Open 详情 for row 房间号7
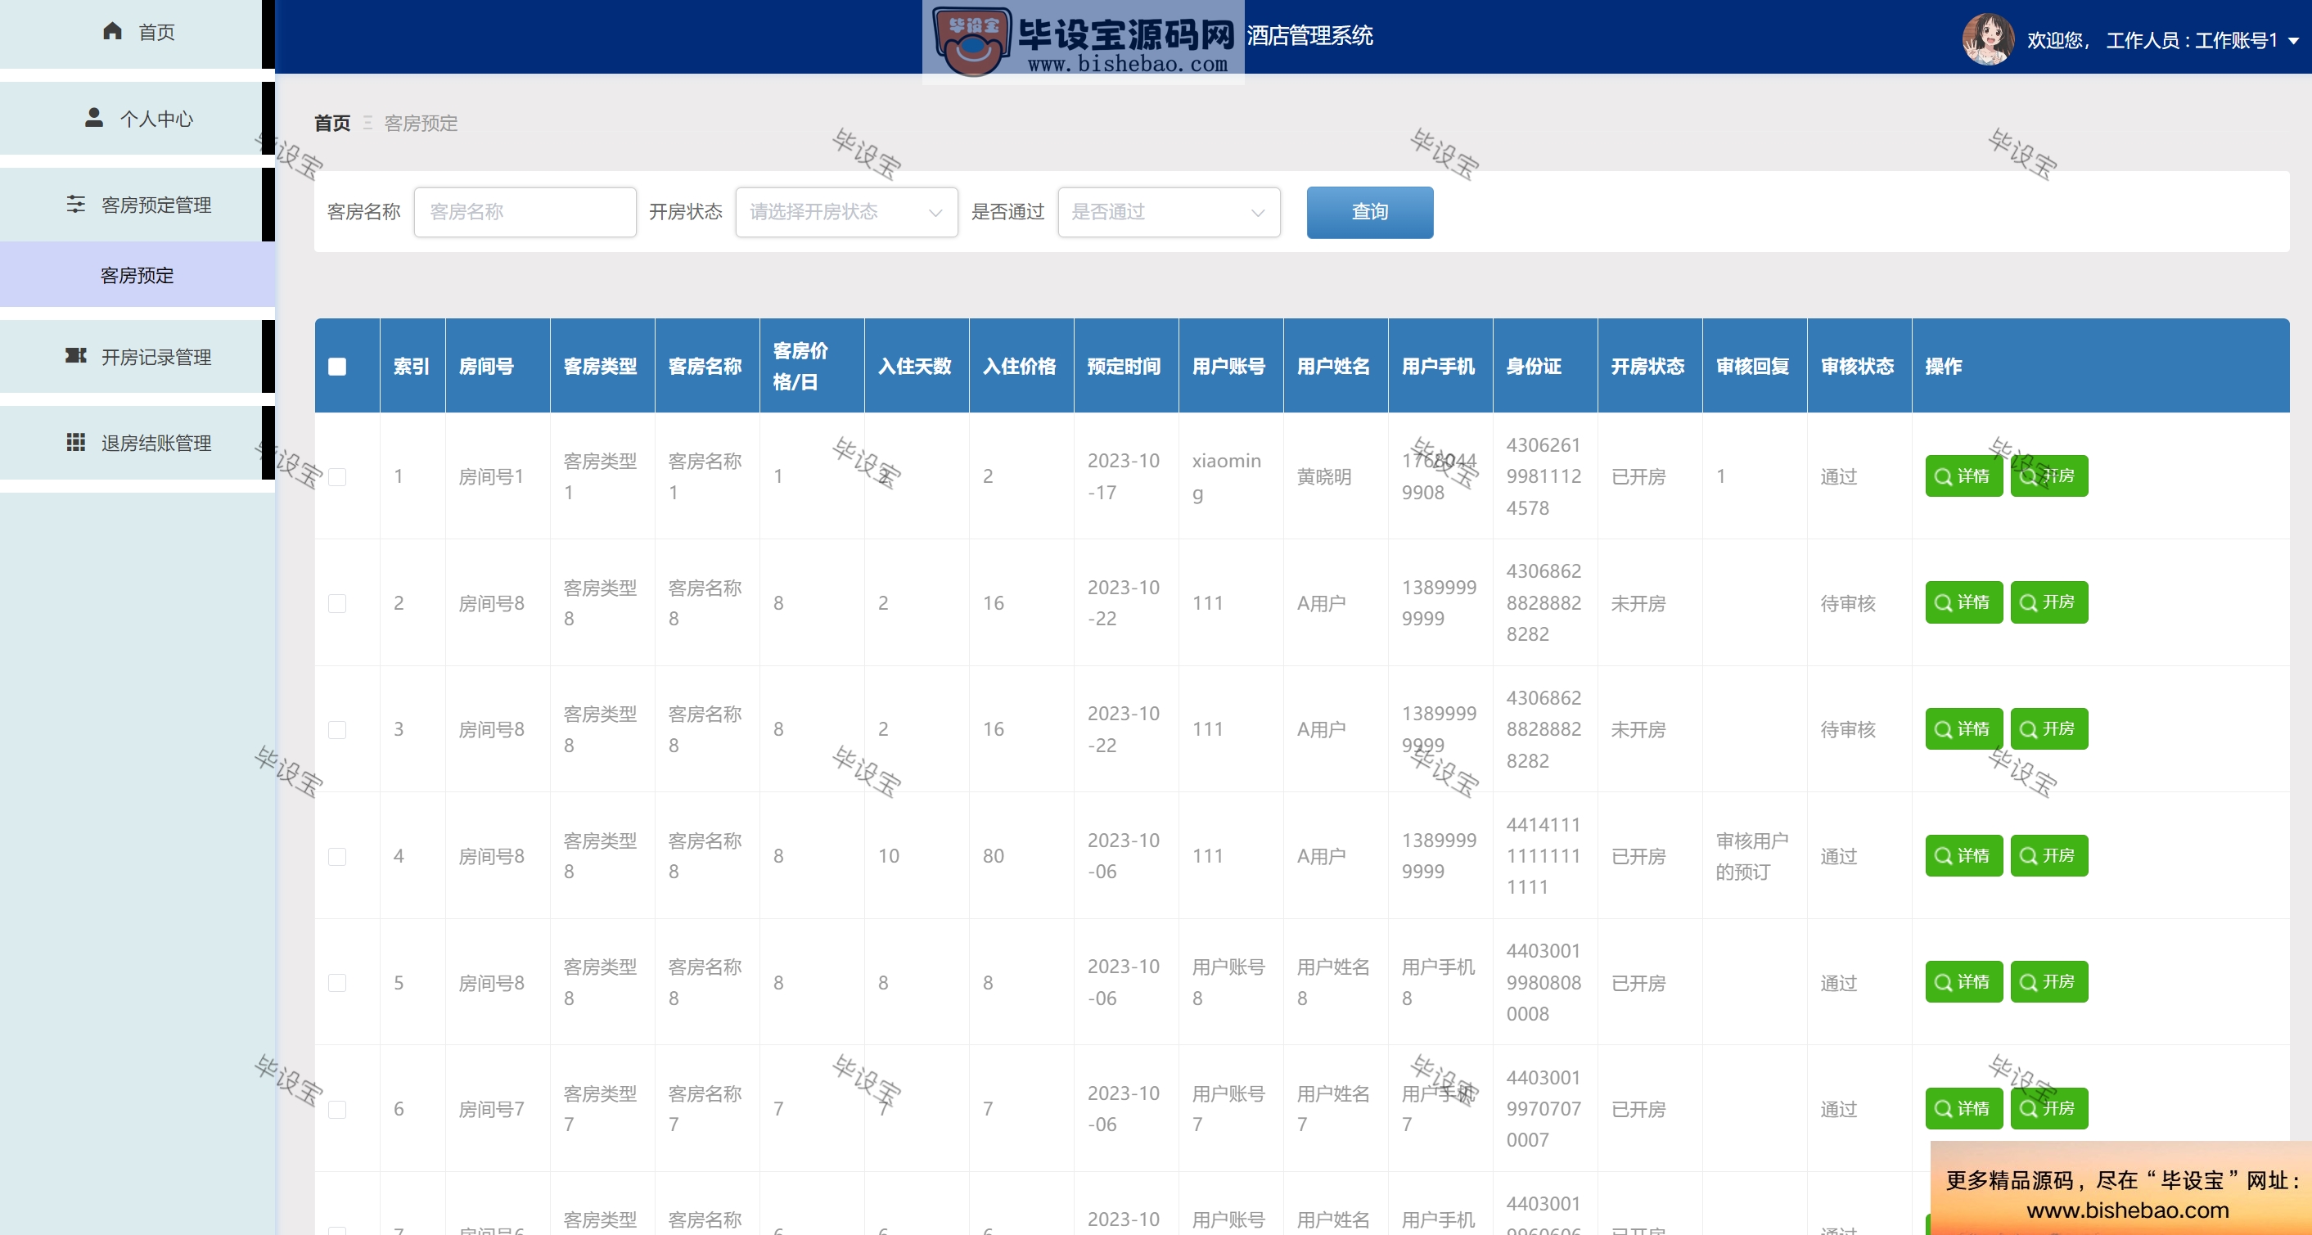The image size is (2312, 1235). [x=1963, y=1108]
